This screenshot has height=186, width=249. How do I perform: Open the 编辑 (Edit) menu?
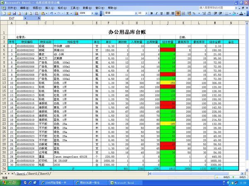24,8
